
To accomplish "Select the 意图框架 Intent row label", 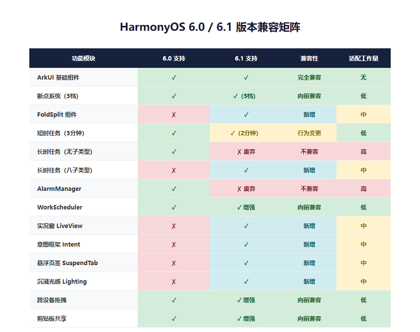I will (x=59, y=244).
